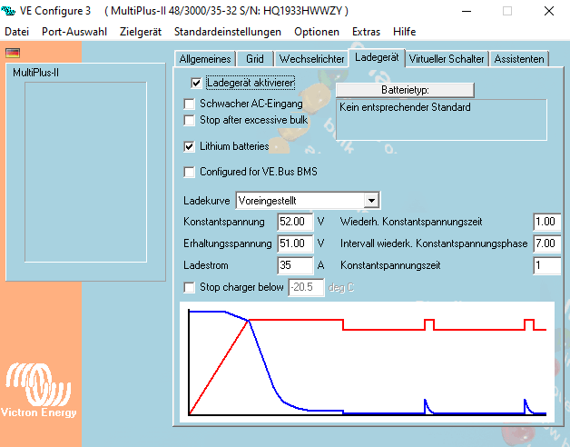Viewport: 570px width, 447px height.
Task: Open the Datei menu
Action: [16, 32]
